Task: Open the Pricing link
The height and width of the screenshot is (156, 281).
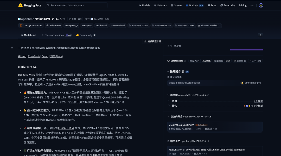Action: [243, 5]
